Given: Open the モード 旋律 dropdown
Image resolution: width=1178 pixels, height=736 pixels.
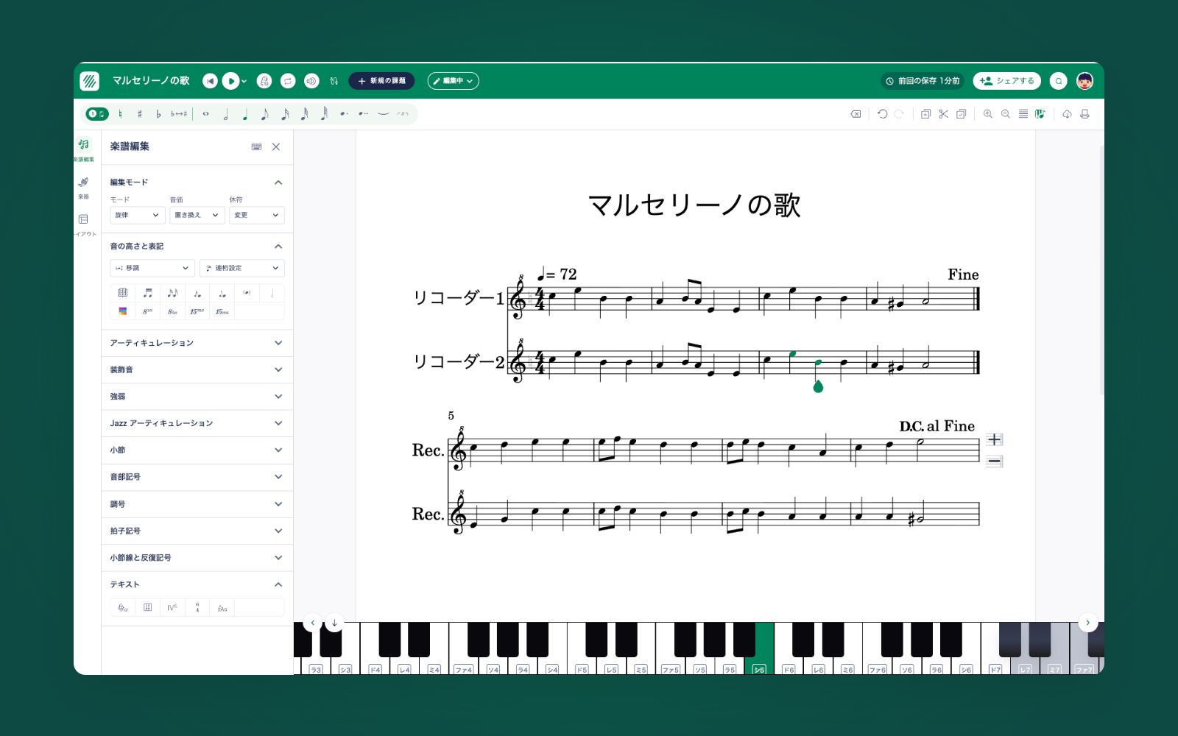Looking at the screenshot, I should [137, 215].
